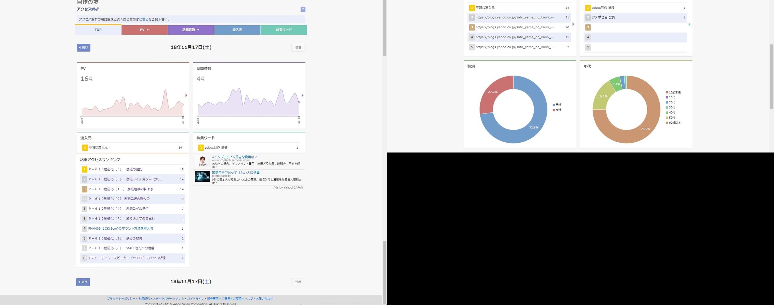
Task: Click the right-page vertical scrollbar thumb
Action: coord(771,76)
